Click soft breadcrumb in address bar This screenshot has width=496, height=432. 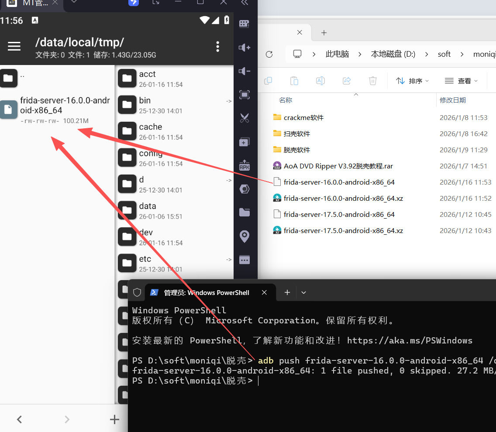pyautogui.click(x=444, y=54)
